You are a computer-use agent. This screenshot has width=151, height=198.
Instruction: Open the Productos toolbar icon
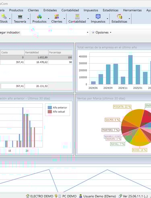coord(39,17)
